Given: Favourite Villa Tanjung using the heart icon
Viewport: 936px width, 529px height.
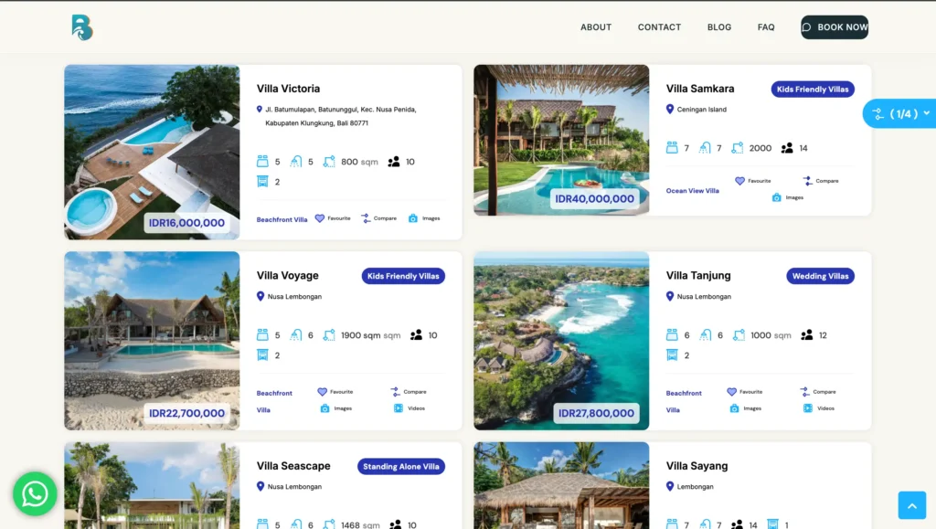Looking at the screenshot, I should point(732,392).
